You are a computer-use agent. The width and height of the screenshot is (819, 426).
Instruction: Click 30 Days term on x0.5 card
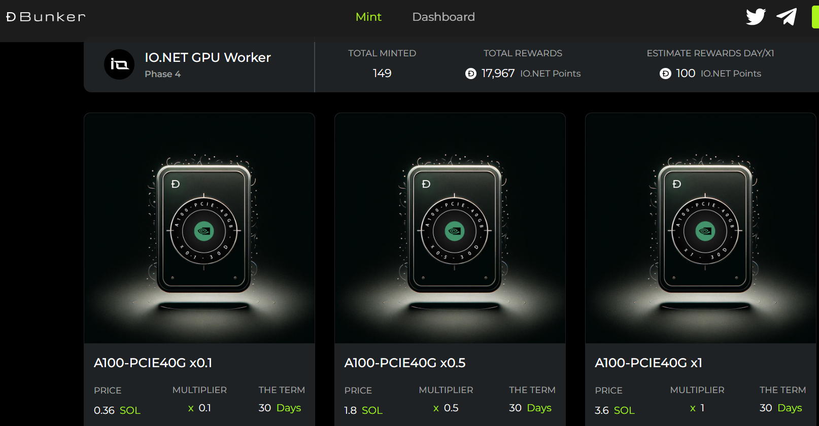tap(530, 408)
